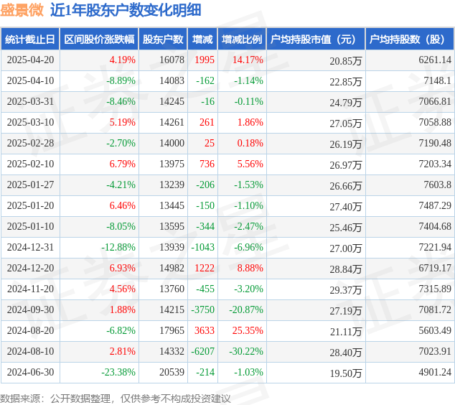Click the change ratio -30.22%

click(x=246, y=351)
